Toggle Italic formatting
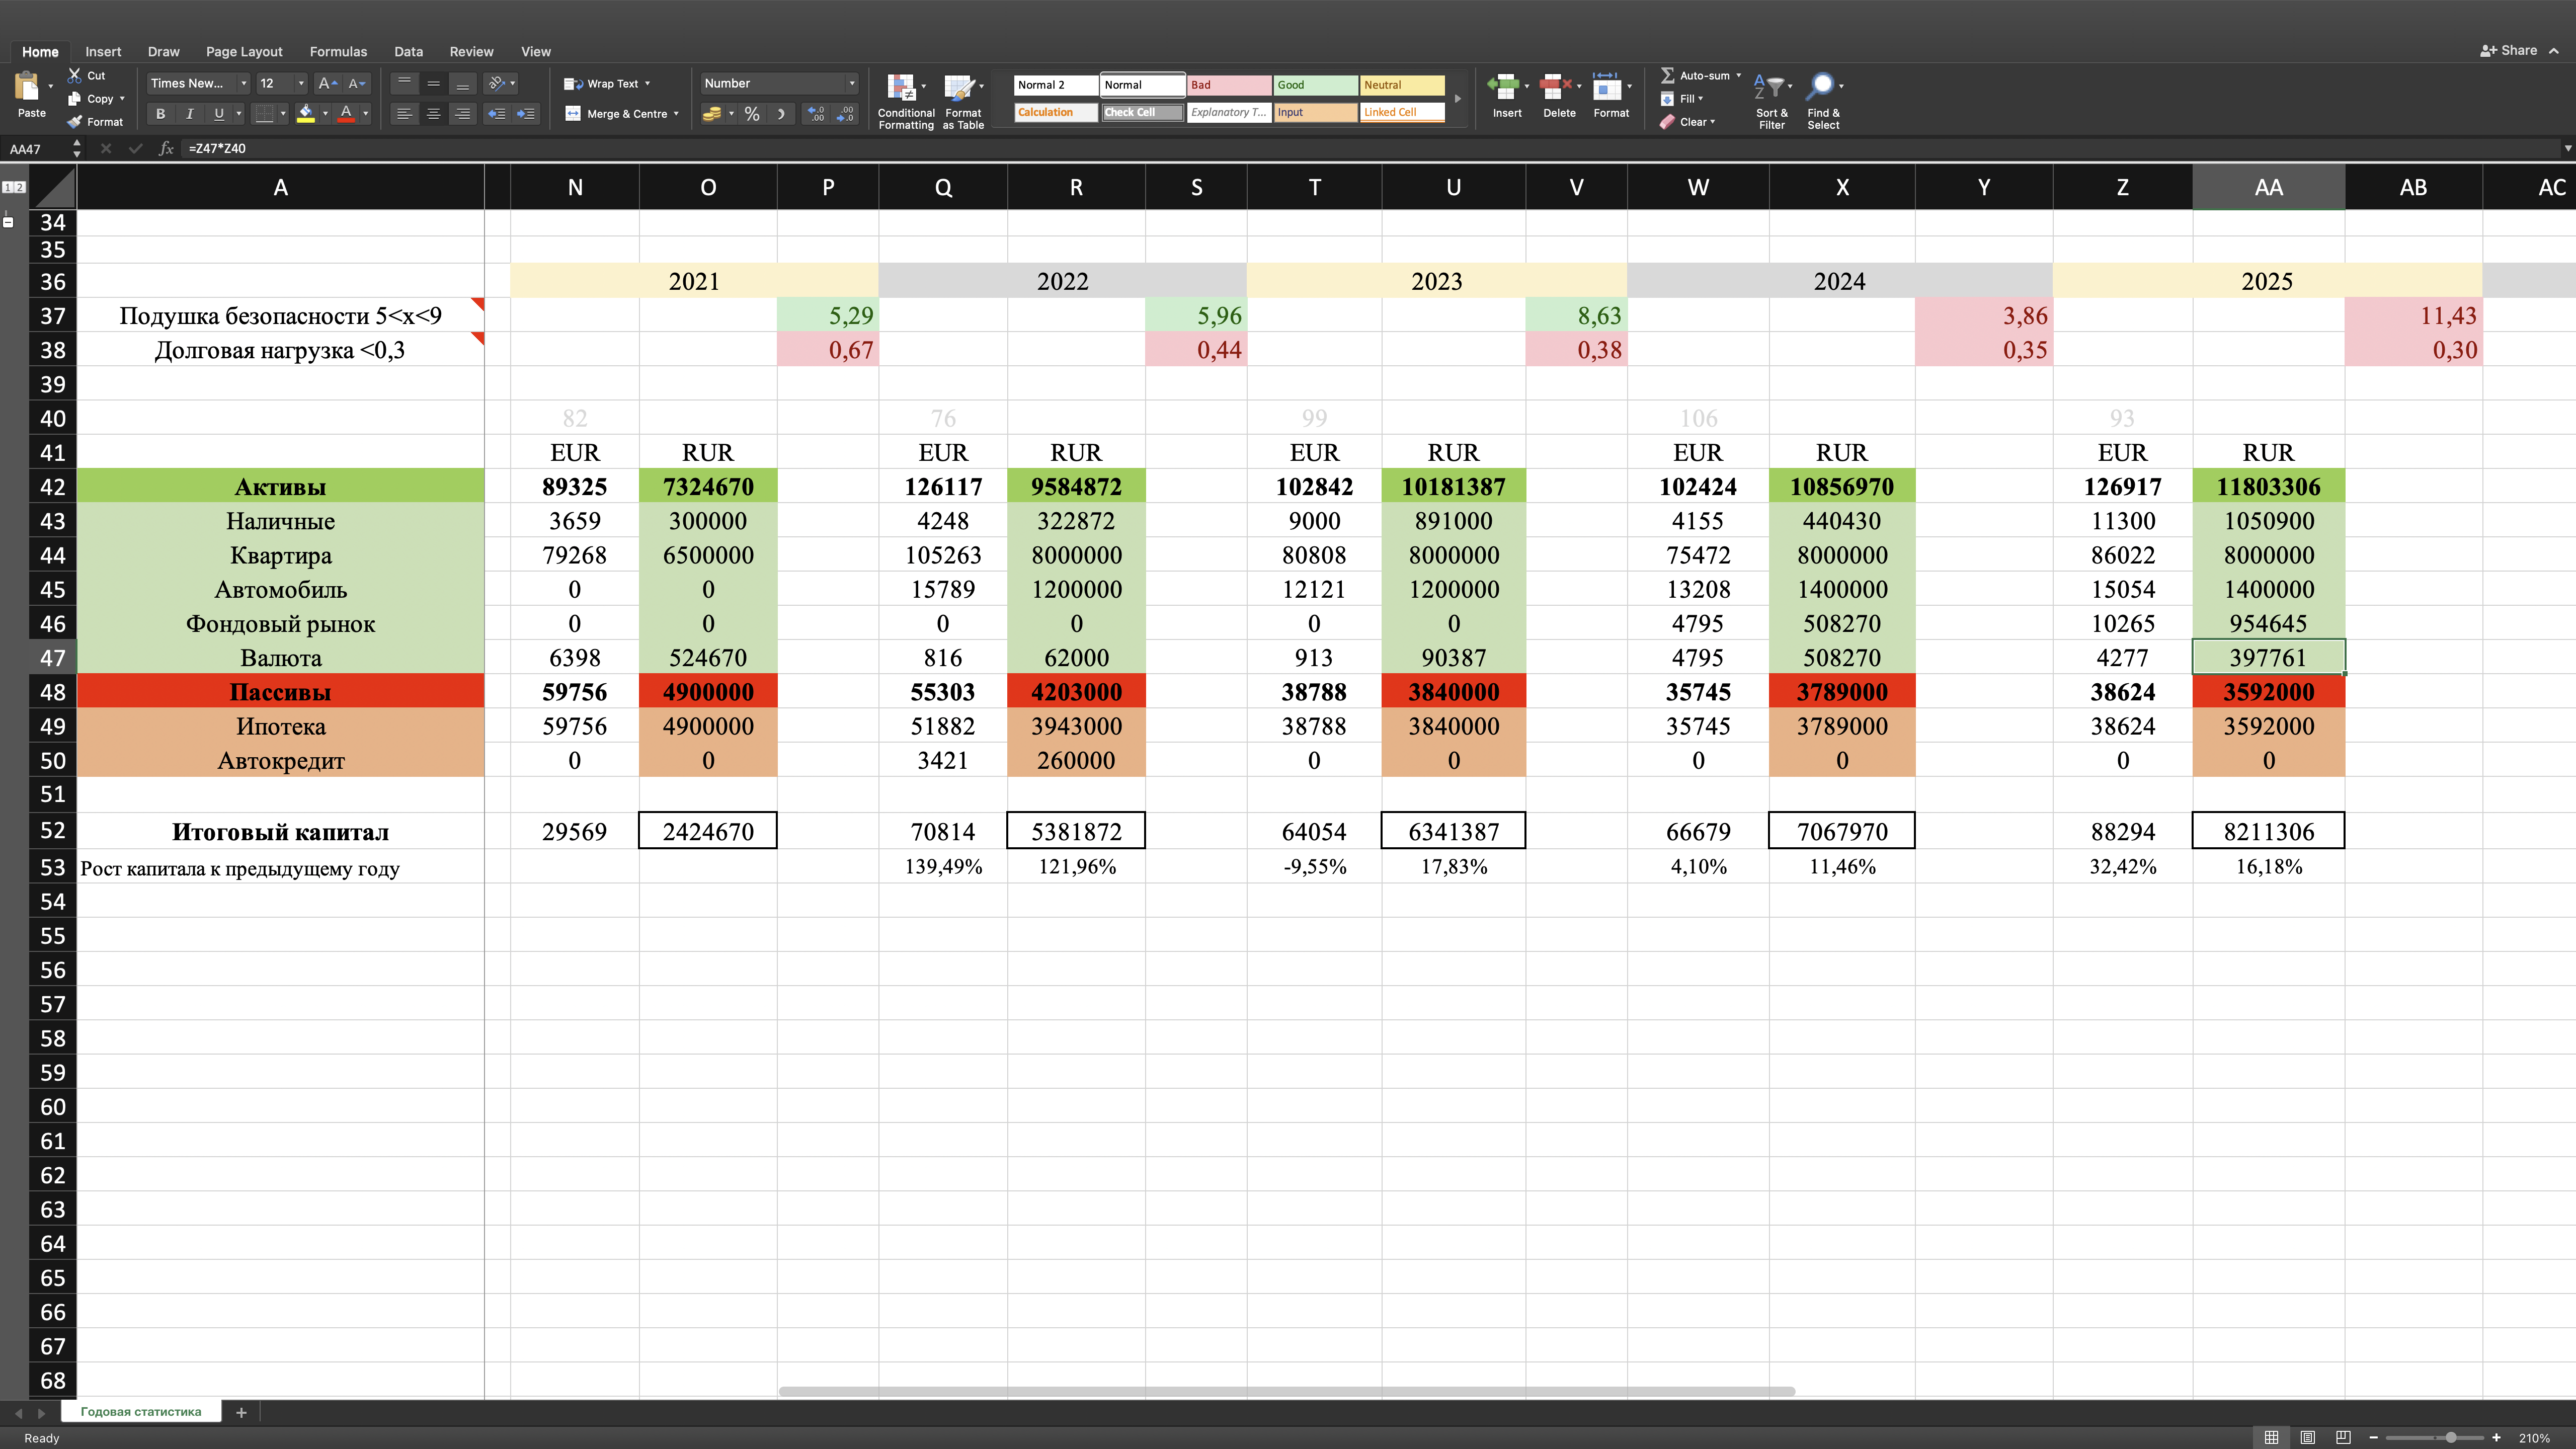 190,114
